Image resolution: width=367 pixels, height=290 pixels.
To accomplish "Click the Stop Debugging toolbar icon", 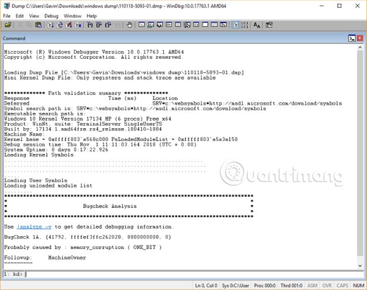I will [68, 25].
